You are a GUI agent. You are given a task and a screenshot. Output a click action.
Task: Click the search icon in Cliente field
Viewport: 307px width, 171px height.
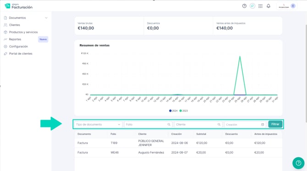point(219,124)
